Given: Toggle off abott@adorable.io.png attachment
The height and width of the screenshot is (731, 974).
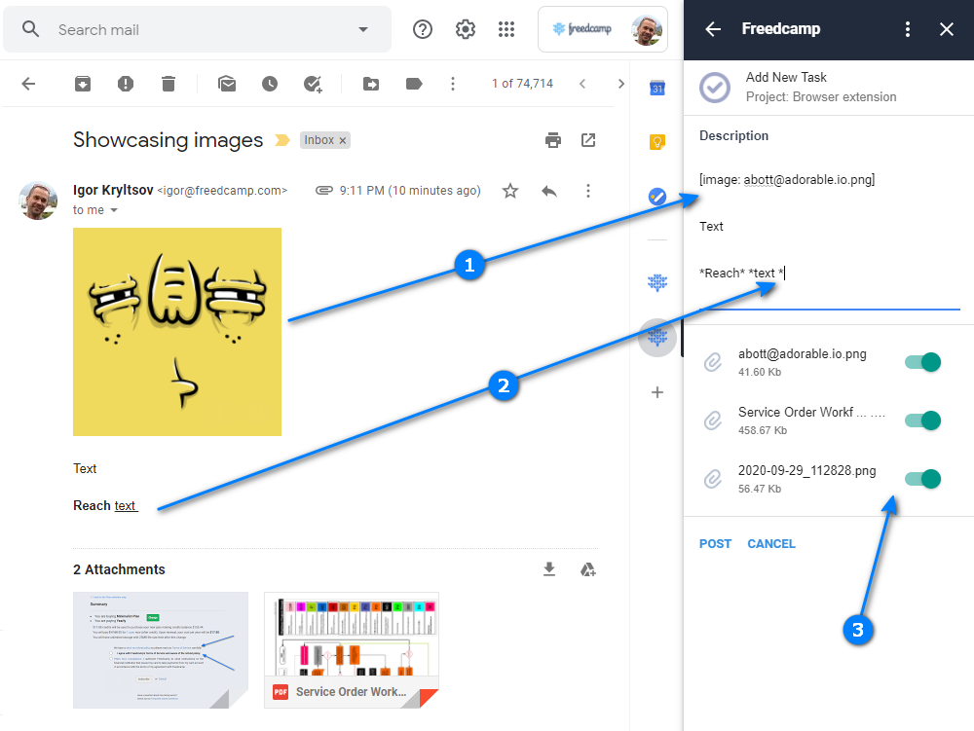Looking at the screenshot, I should [922, 362].
